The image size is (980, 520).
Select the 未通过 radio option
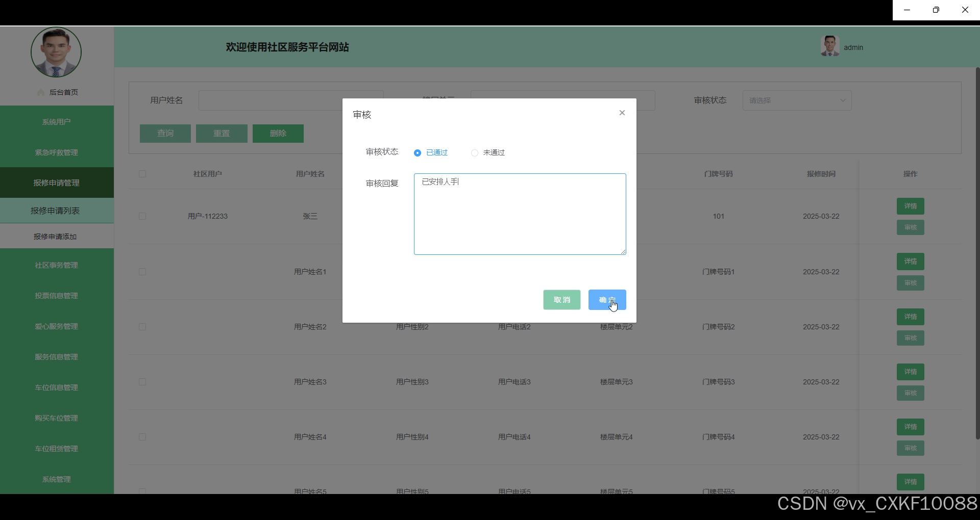tap(488, 152)
